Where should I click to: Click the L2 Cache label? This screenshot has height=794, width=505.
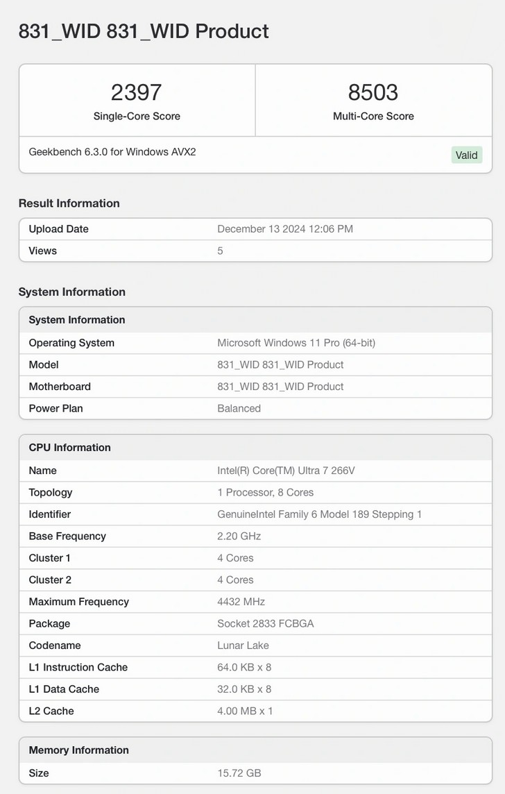pos(51,711)
